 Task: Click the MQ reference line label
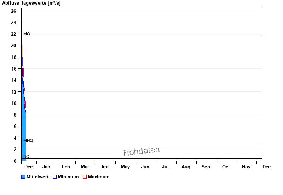[27, 34]
